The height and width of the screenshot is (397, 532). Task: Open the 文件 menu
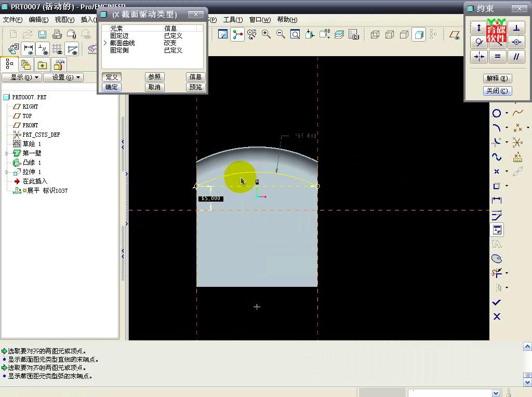click(13, 20)
